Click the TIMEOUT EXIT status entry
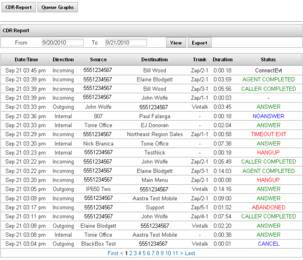Image resolution: width=303 pixels, height=260 pixels. pyautogui.click(x=268, y=134)
